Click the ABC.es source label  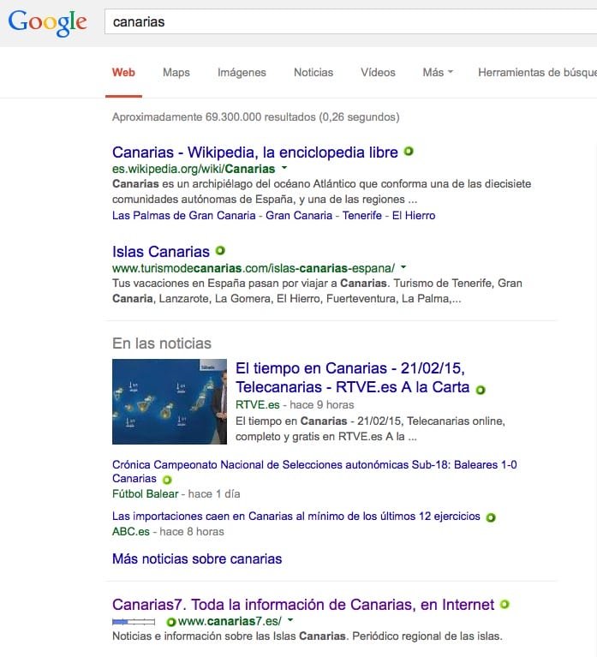click(131, 532)
